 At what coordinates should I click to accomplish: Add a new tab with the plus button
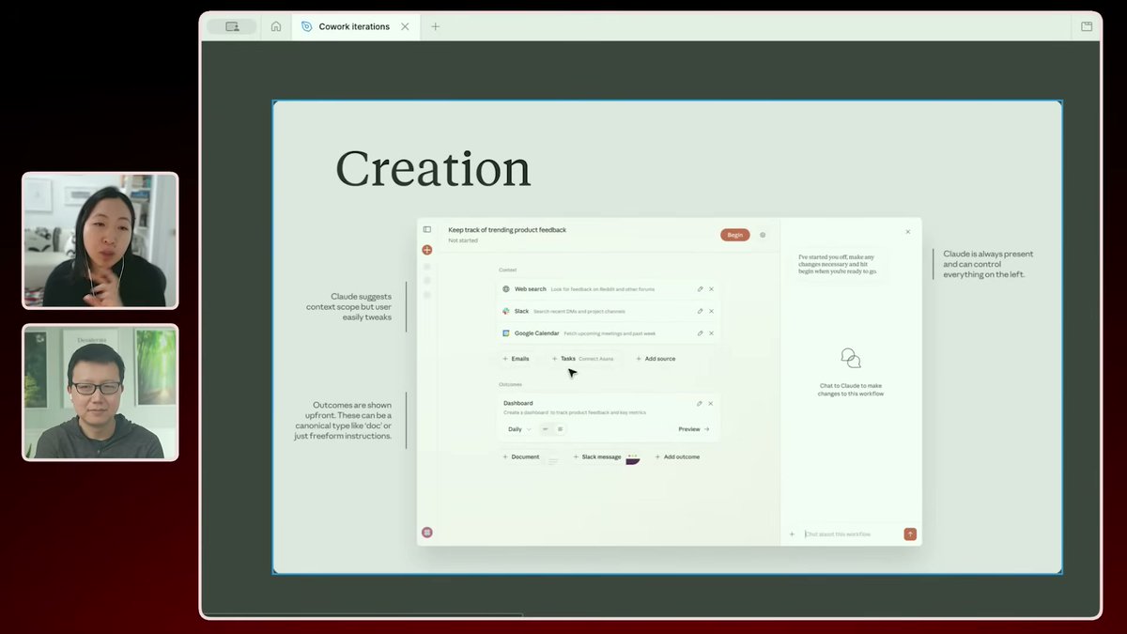(435, 26)
